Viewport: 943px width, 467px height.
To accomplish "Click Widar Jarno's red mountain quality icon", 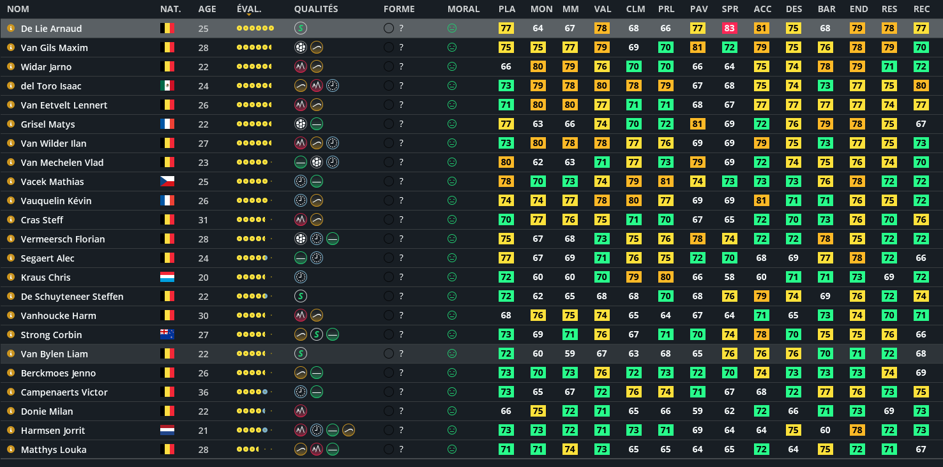I will coord(301,66).
